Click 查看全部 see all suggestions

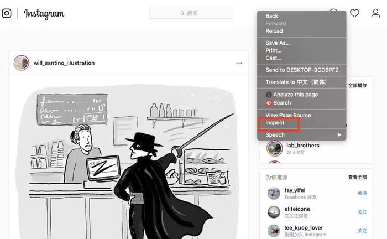357,177
